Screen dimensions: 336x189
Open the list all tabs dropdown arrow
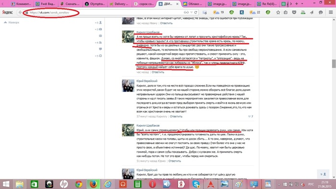coord(302,4)
